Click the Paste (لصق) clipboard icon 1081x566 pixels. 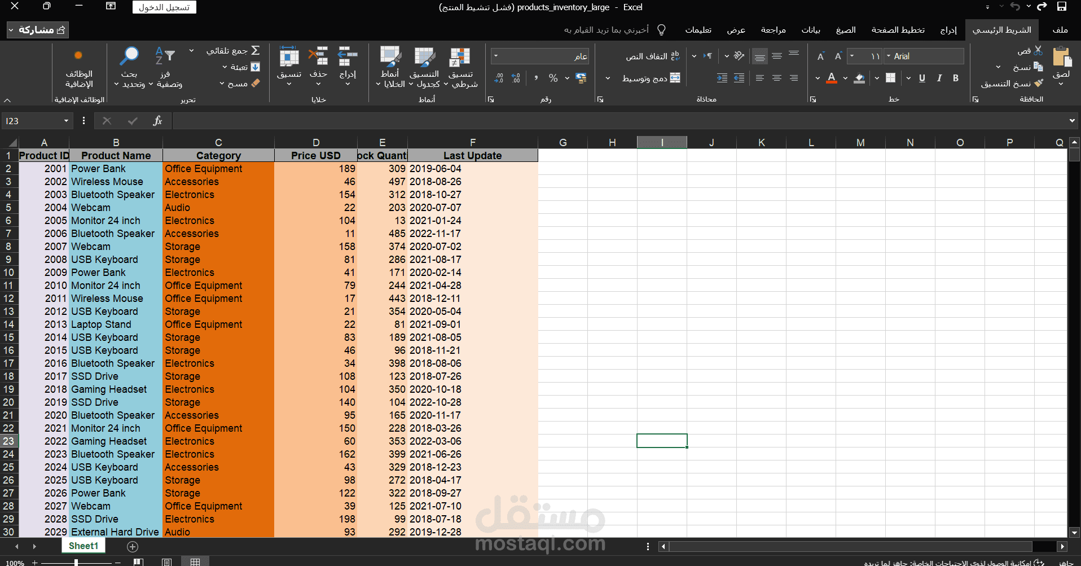pos(1061,58)
